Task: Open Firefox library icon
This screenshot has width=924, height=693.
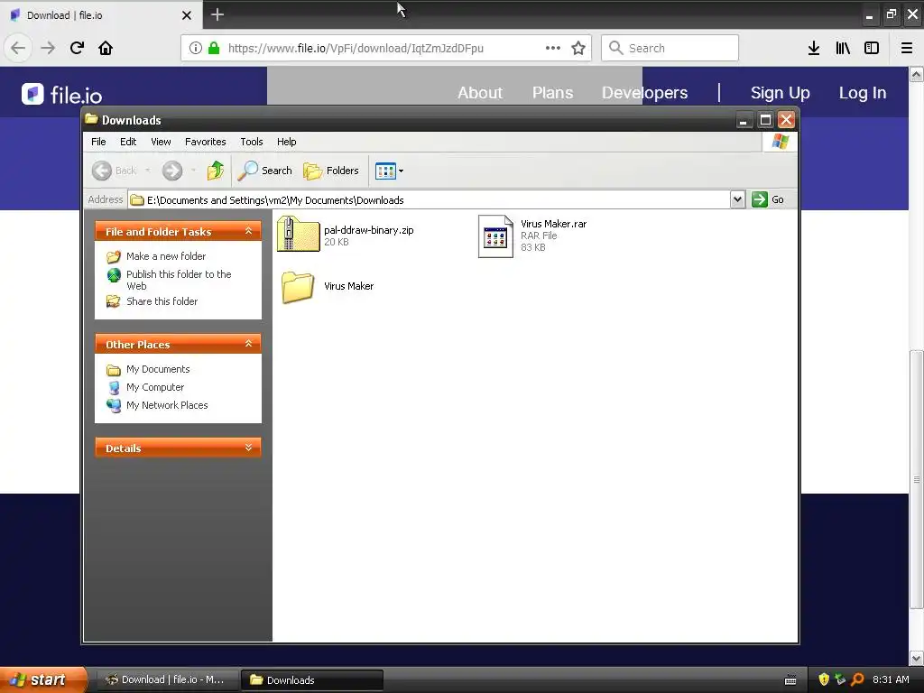Action: coord(843,48)
